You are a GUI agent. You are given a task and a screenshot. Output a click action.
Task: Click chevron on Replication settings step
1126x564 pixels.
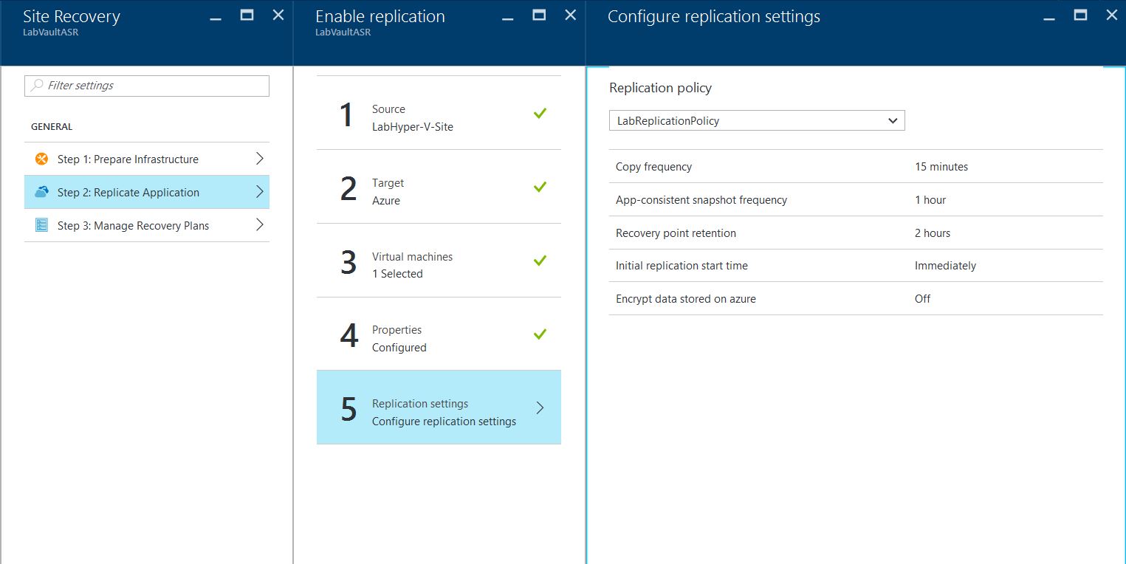(x=540, y=407)
